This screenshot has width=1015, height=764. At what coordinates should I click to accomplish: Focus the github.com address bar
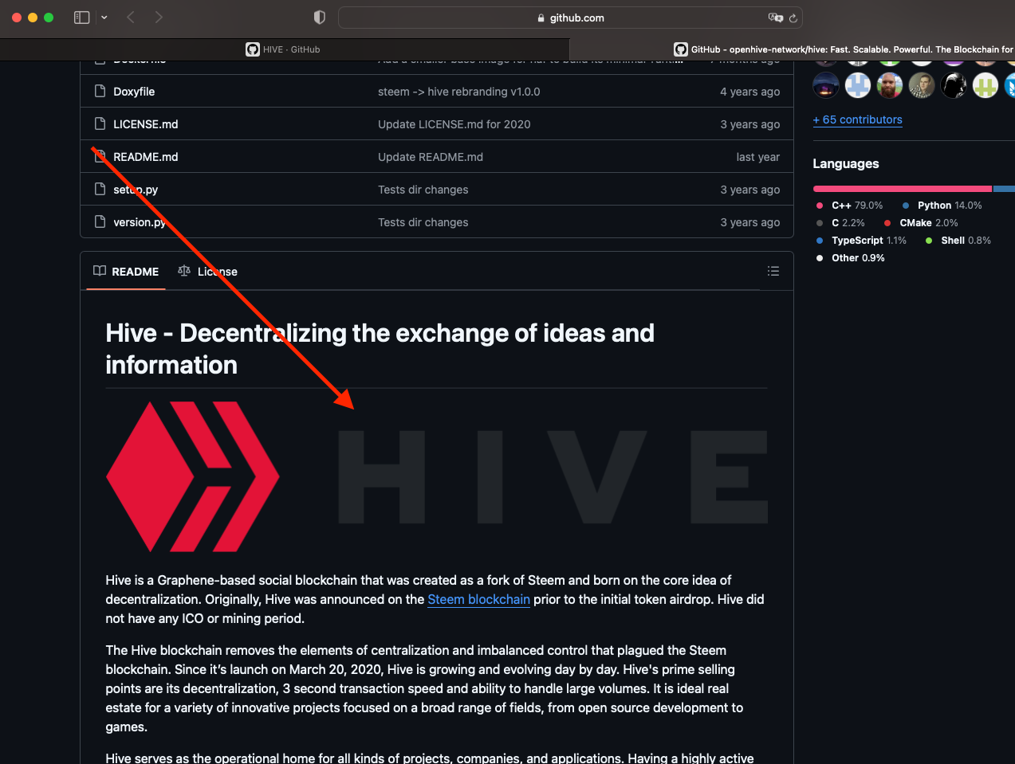(570, 18)
